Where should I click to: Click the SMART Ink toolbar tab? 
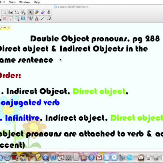point(5,28)
